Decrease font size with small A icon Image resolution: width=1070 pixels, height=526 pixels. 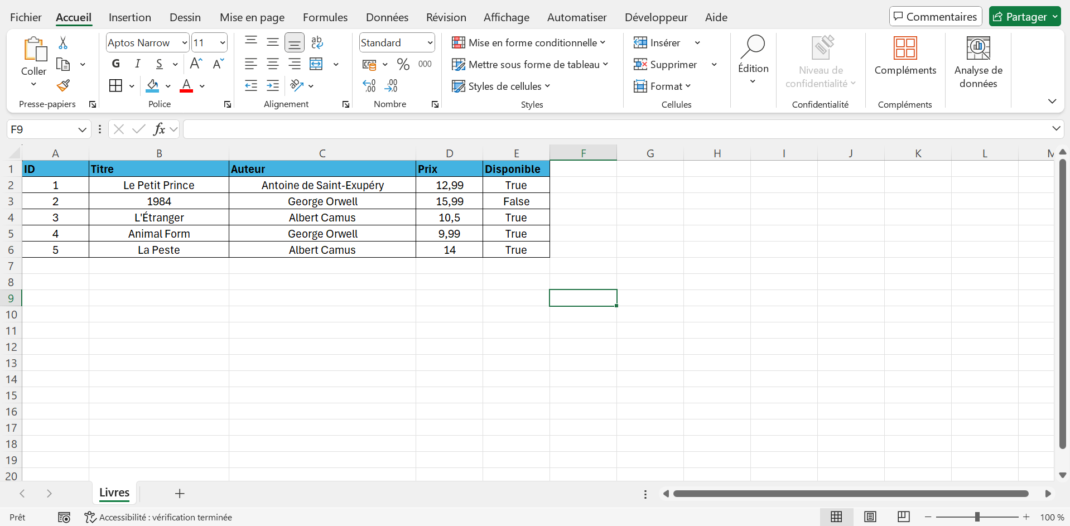[218, 64]
